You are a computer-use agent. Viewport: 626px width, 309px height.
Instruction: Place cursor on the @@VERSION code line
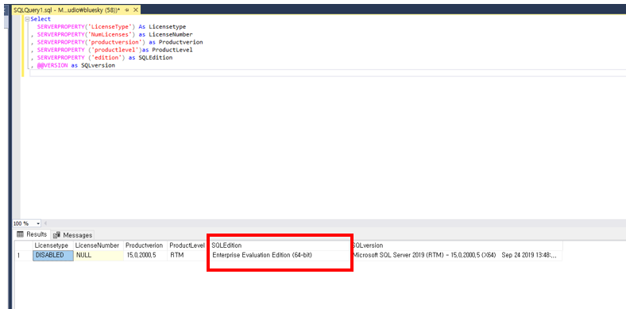[72, 65]
